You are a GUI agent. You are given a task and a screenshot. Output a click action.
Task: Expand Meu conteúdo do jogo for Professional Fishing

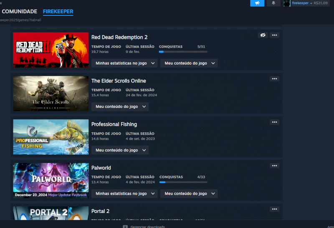(120, 150)
